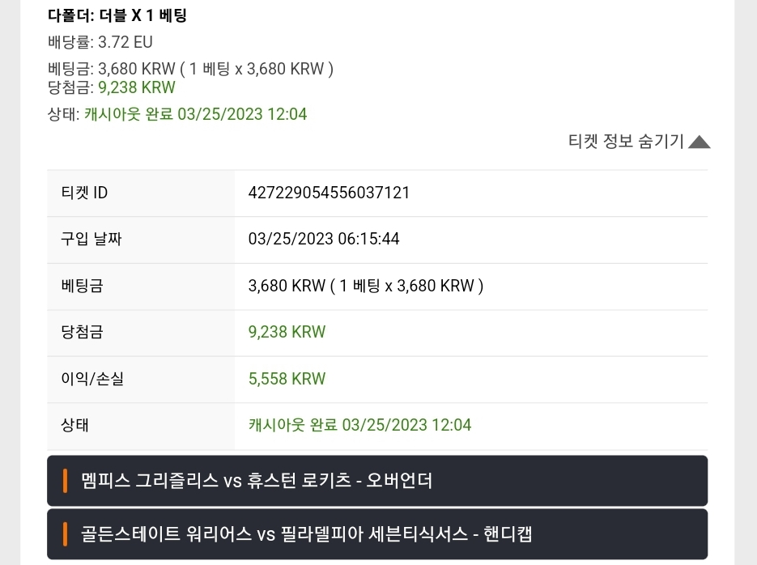Select the ticket ID number 427229054556037121
Viewport: 757px width, 565px height.
[x=329, y=193]
